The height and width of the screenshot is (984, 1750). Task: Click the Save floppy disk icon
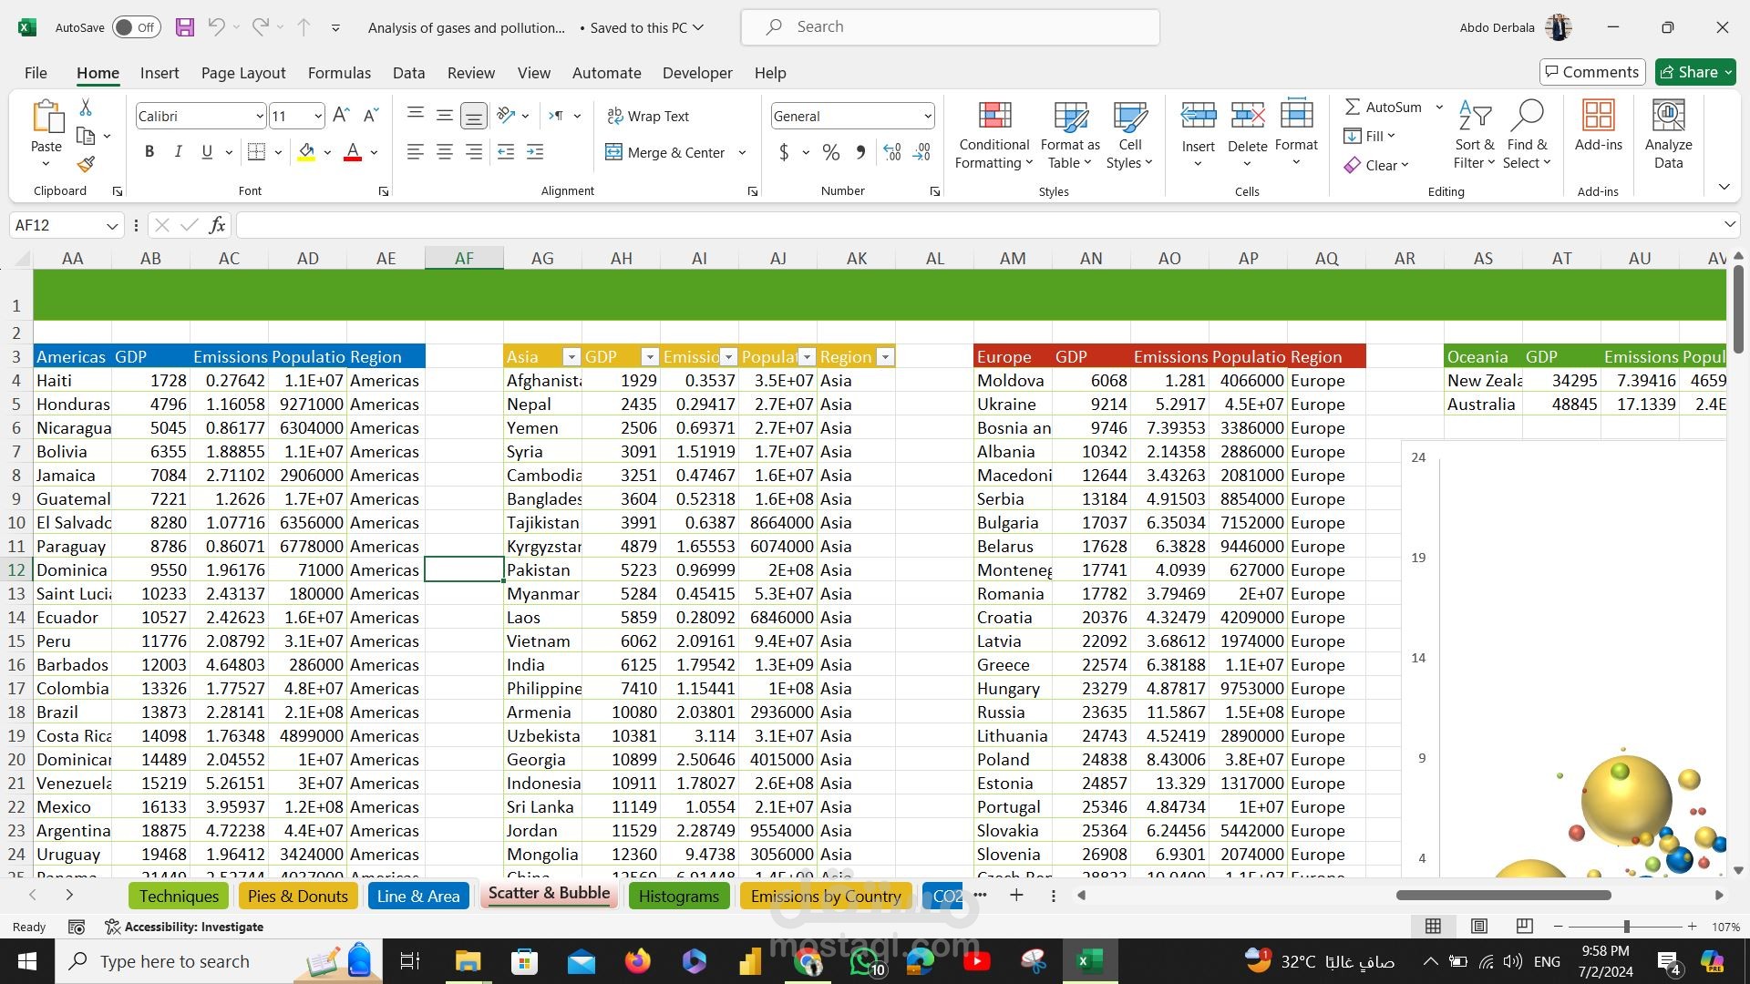click(x=185, y=27)
